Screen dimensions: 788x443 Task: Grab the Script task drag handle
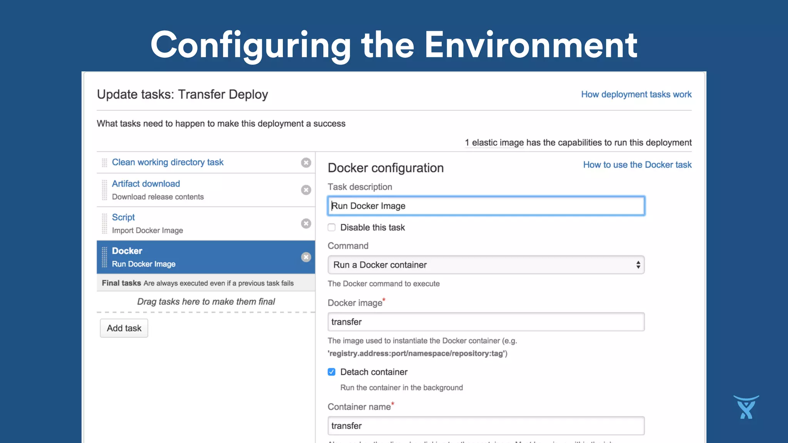(x=104, y=223)
